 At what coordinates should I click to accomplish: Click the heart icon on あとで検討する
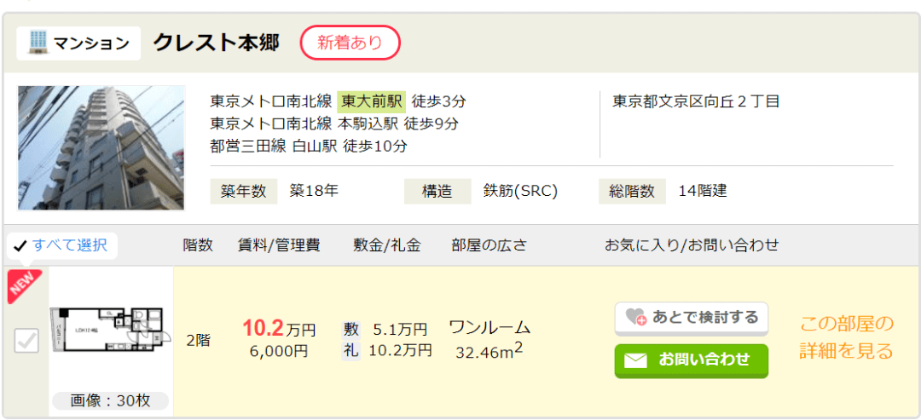tap(635, 318)
